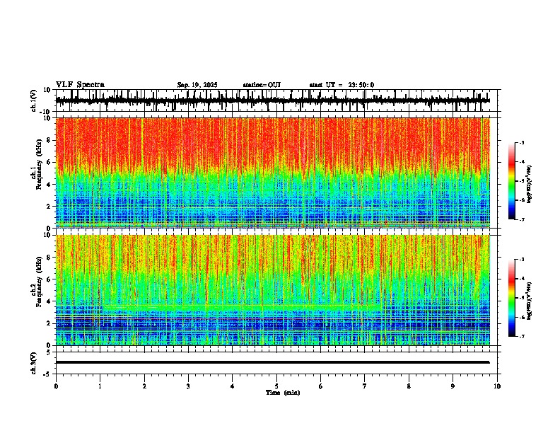
Task: Click the ch.3(V) axis label
Action: [x=34, y=363]
